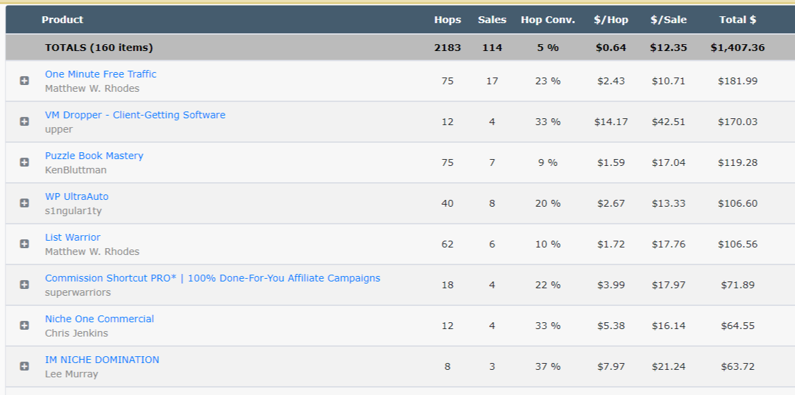This screenshot has height=395, width=795.
Task: Expand the List Warrior row
Action: (x=25, y=244)
